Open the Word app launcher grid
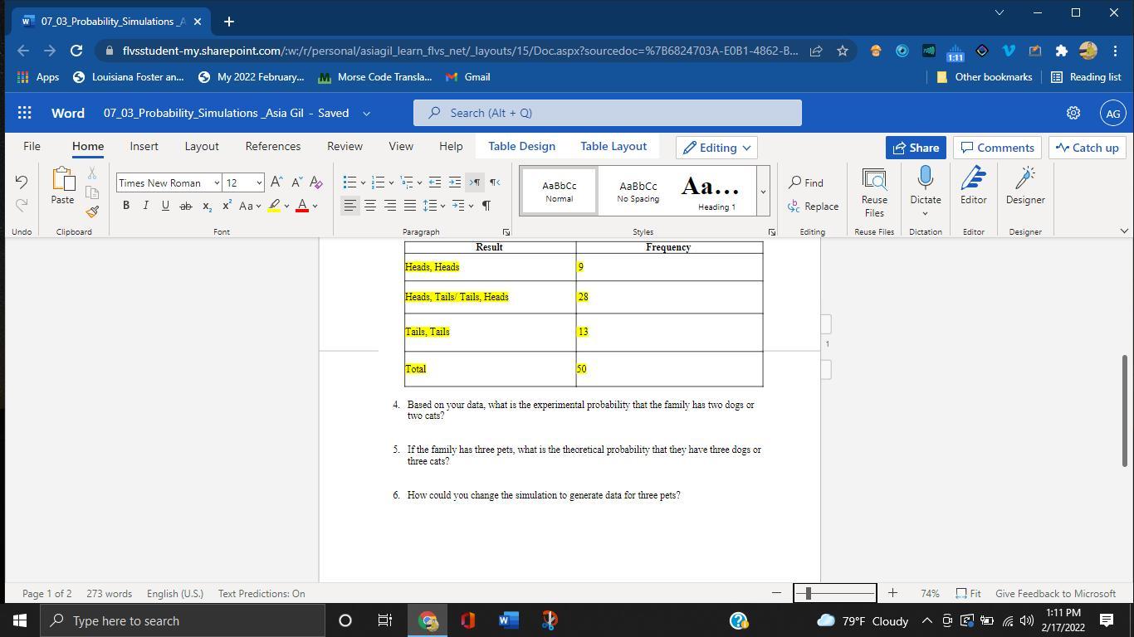1134x637 pixels. [x=25, y=113]
